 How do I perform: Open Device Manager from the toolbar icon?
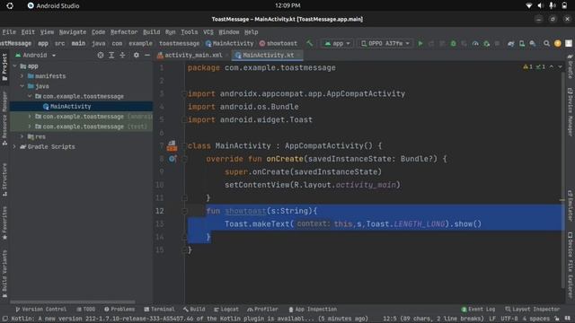tap(522, 44)
